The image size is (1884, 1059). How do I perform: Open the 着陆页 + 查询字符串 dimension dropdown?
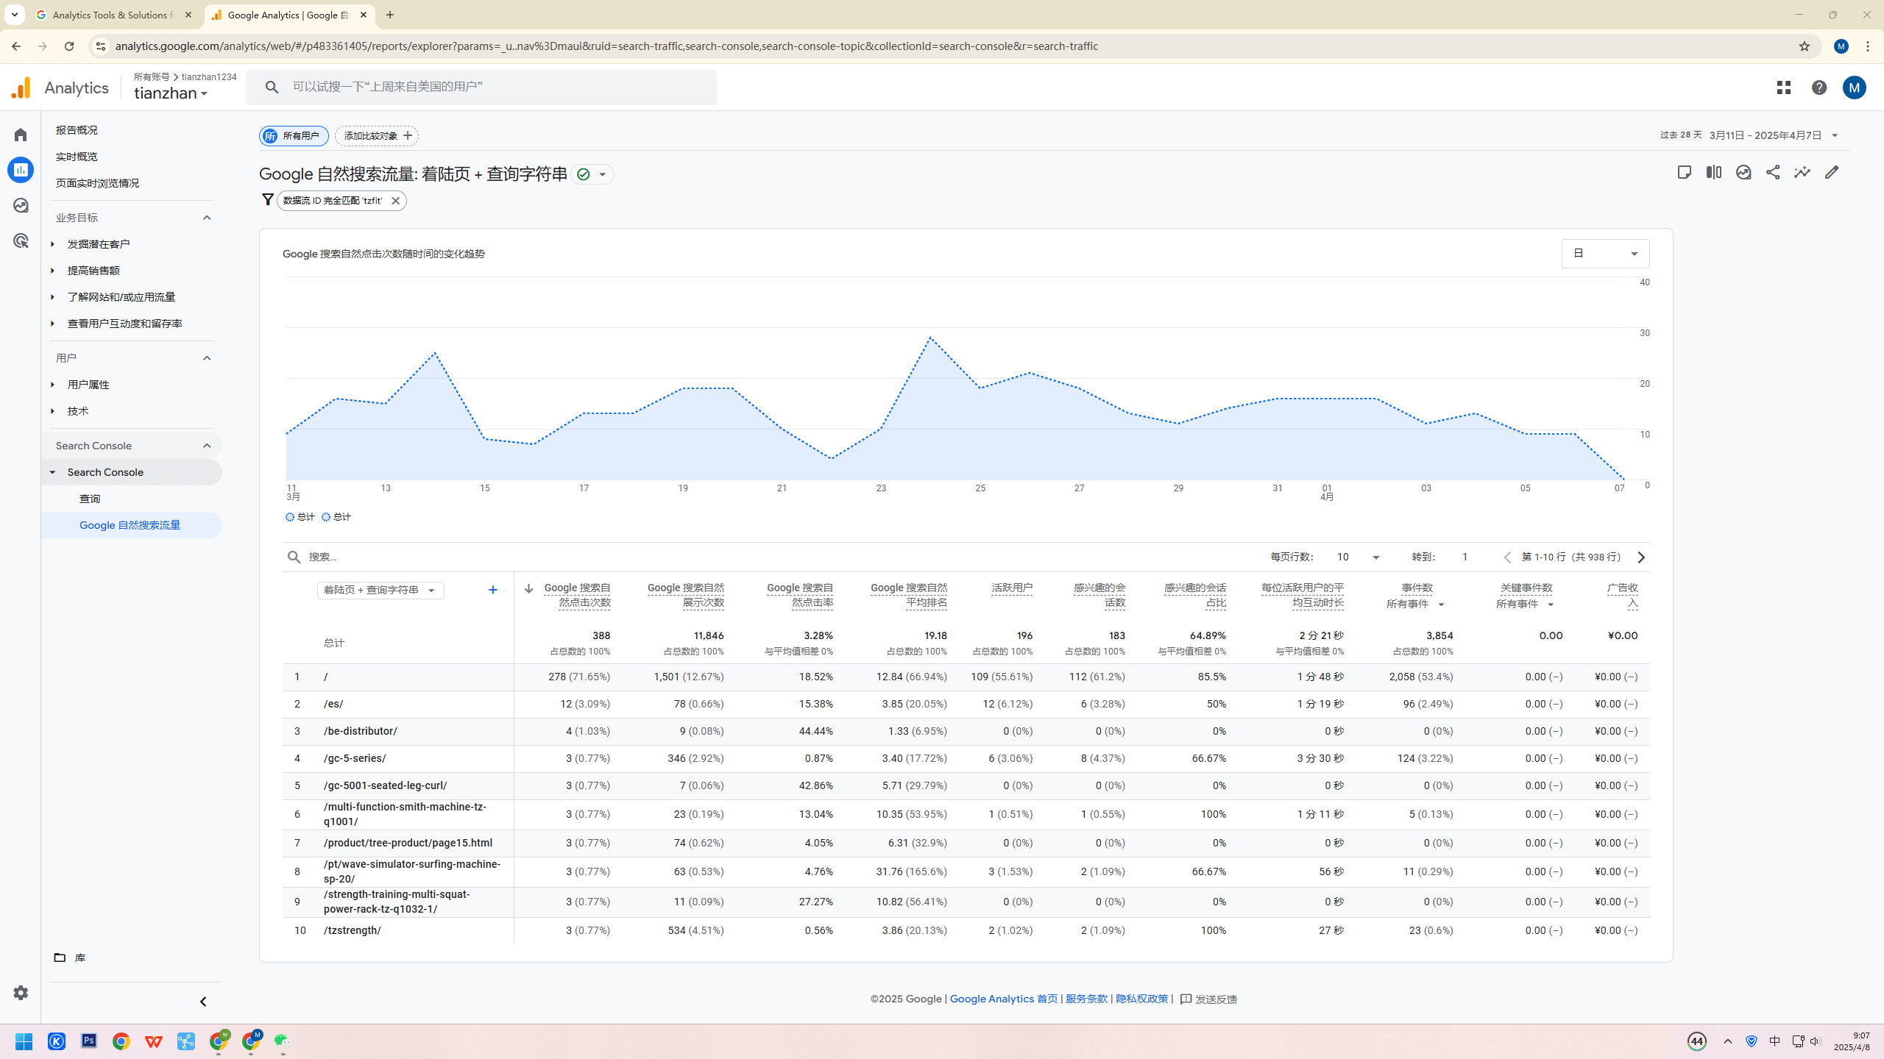pyautogui.click(x=380, y=590)
